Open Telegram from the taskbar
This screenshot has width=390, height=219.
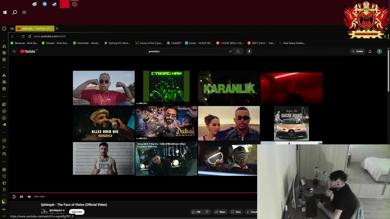(x=45, y=4)
